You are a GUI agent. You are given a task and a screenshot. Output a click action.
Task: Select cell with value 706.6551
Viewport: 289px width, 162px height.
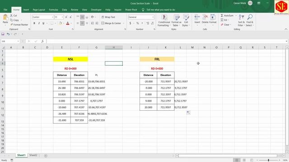79,81
